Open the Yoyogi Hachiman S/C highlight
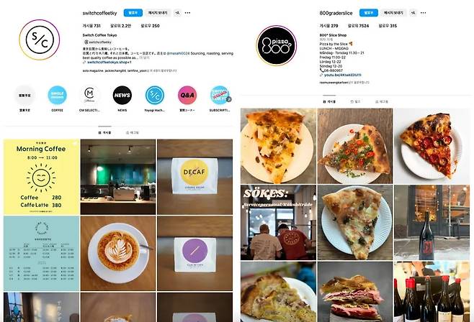 pyautogui.click(x=155, y=96)
